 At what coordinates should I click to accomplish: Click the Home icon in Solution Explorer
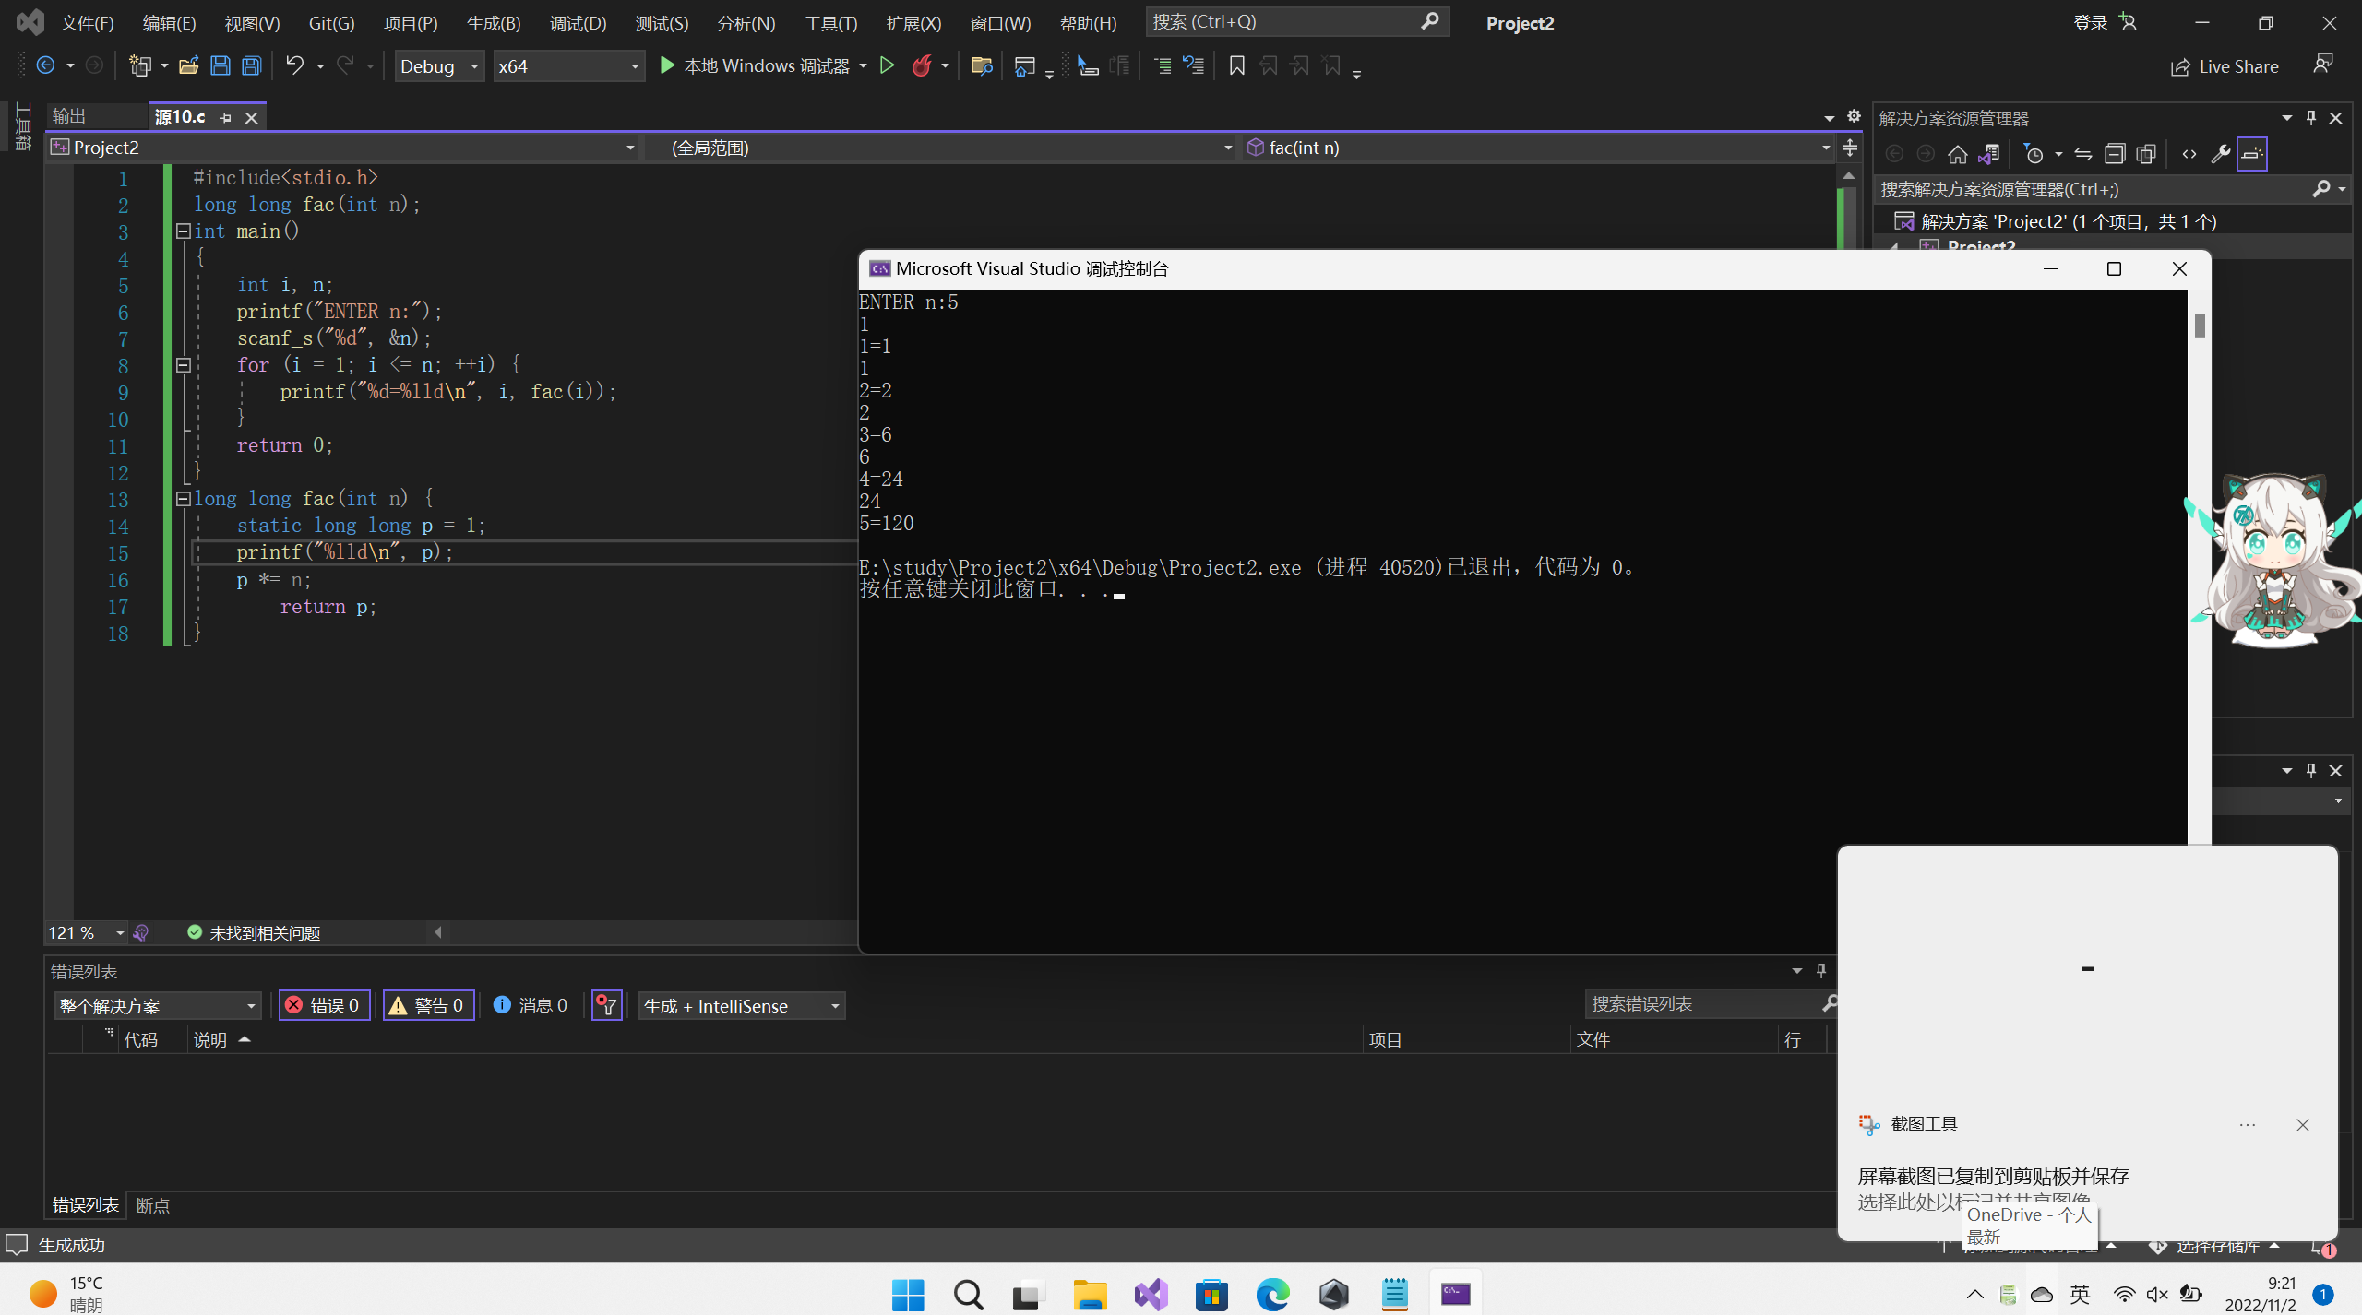1957,154
